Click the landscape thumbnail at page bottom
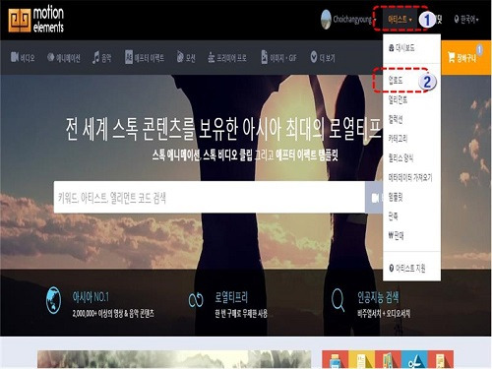Viewport: 492px width, 369px height. tap(174, 359)
